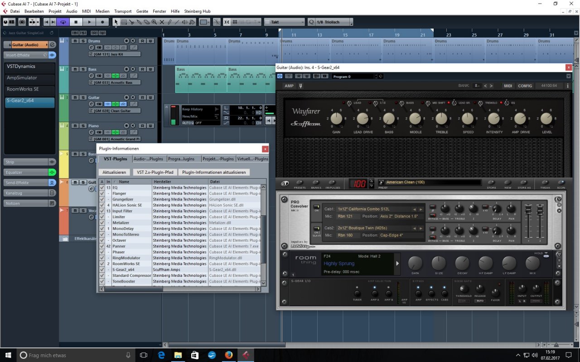This screenshot has height=362, width=580.
Task: Click the VST 2.x-PlugIn-Pfad button
Action: coord(155,172)
